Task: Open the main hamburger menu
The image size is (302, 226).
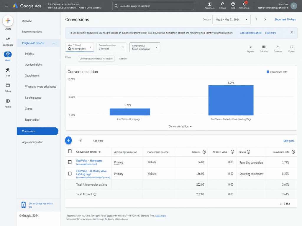Action: pyautogui.click(x=6, y=6)
